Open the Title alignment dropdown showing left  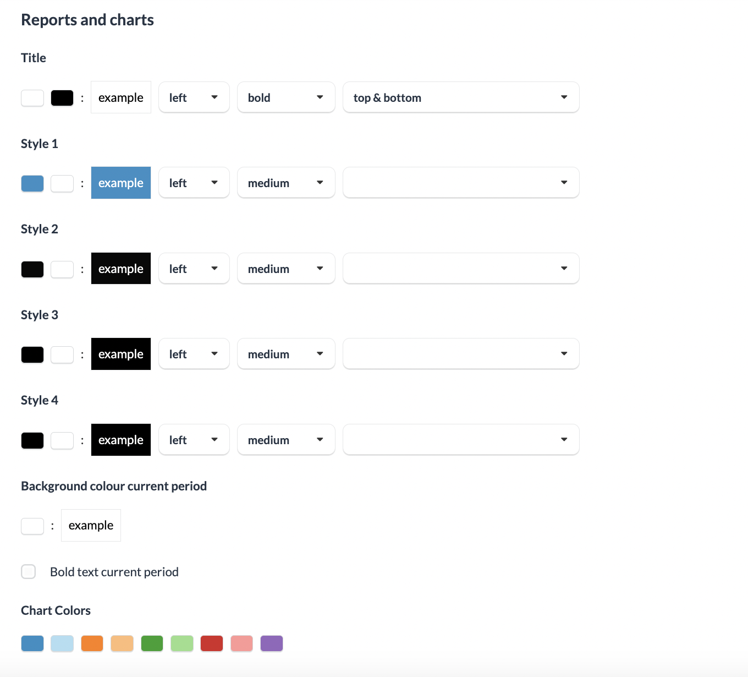(194, 97)
